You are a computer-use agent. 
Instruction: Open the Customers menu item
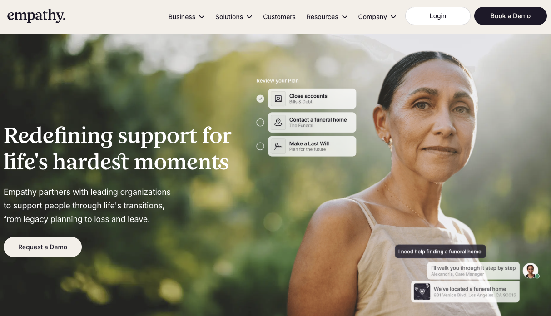(x=279, y=17)
